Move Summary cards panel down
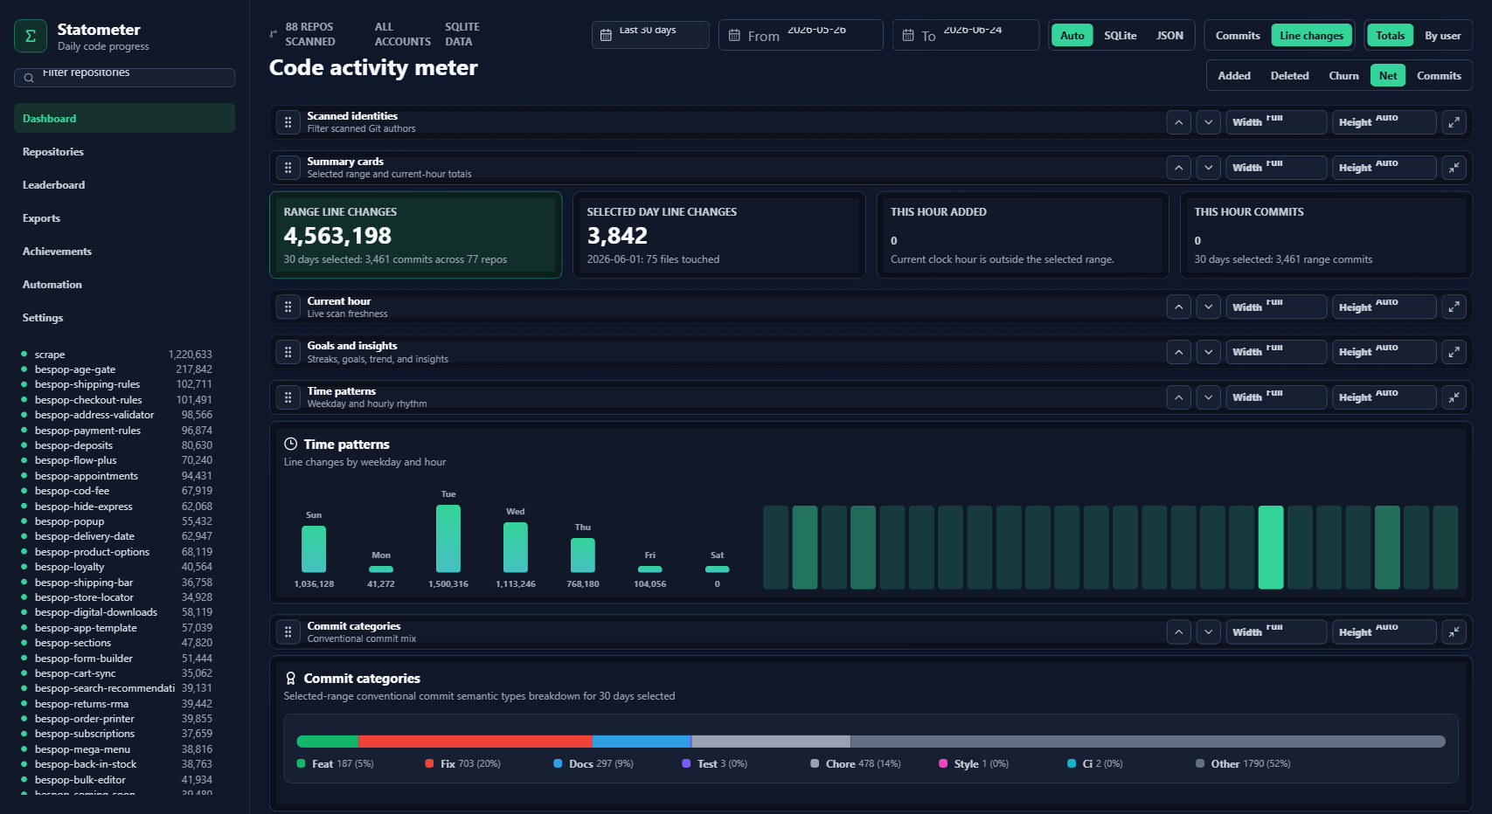 (x=1209, y=168)
